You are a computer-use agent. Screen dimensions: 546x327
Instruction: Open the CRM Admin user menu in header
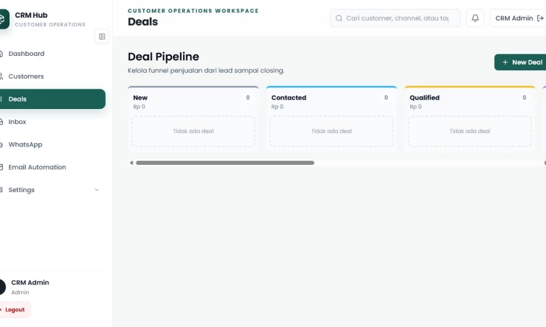518,18
